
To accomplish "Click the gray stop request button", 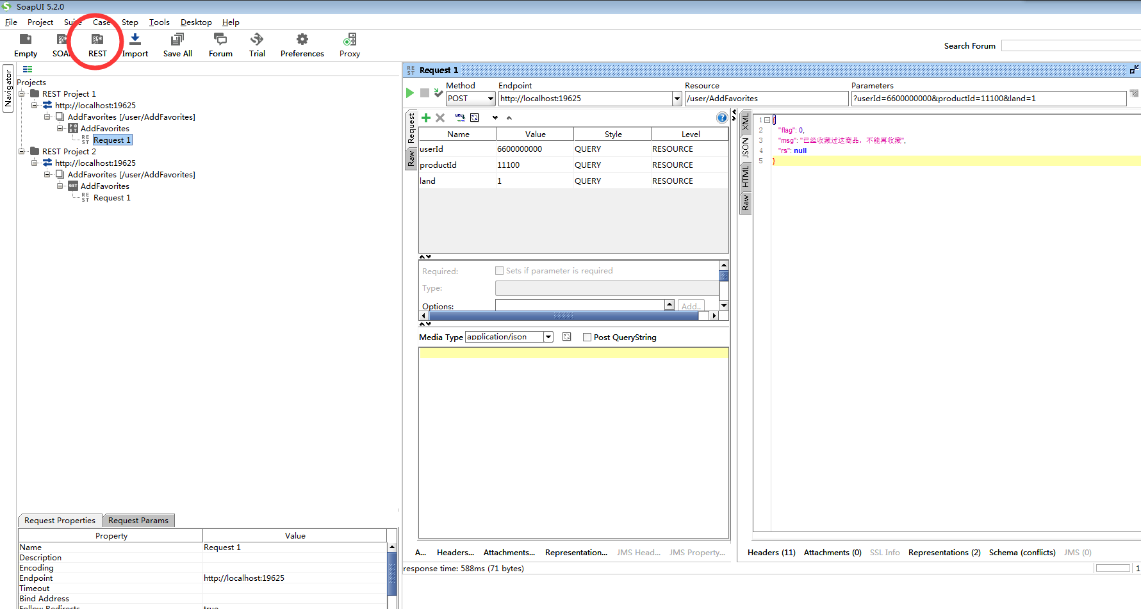I will pyautogui.click(x=424, y=93).
